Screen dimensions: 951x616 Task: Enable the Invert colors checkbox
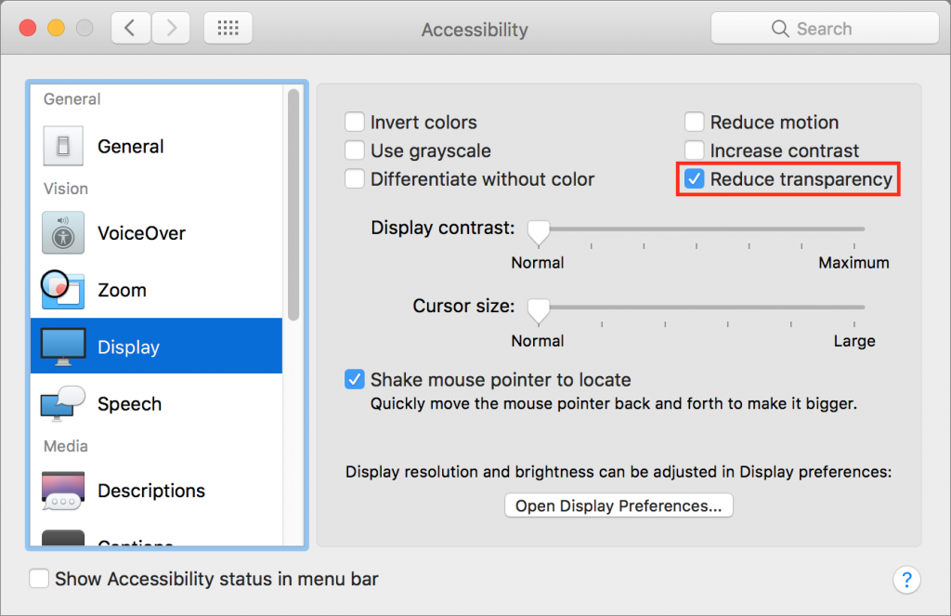click(354, 122)
